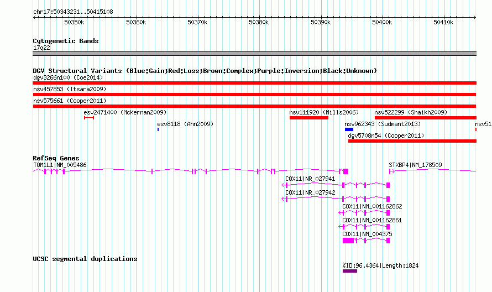Click the STXBP4|NM_178509 gene label
The height and width of the screenshot is (292, 492).
(415, 165)
